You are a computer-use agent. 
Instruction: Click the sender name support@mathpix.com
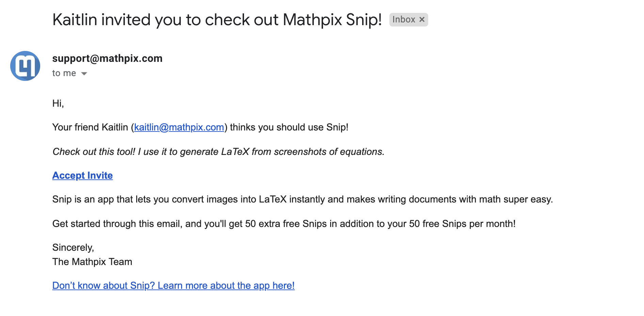point(107,58)
